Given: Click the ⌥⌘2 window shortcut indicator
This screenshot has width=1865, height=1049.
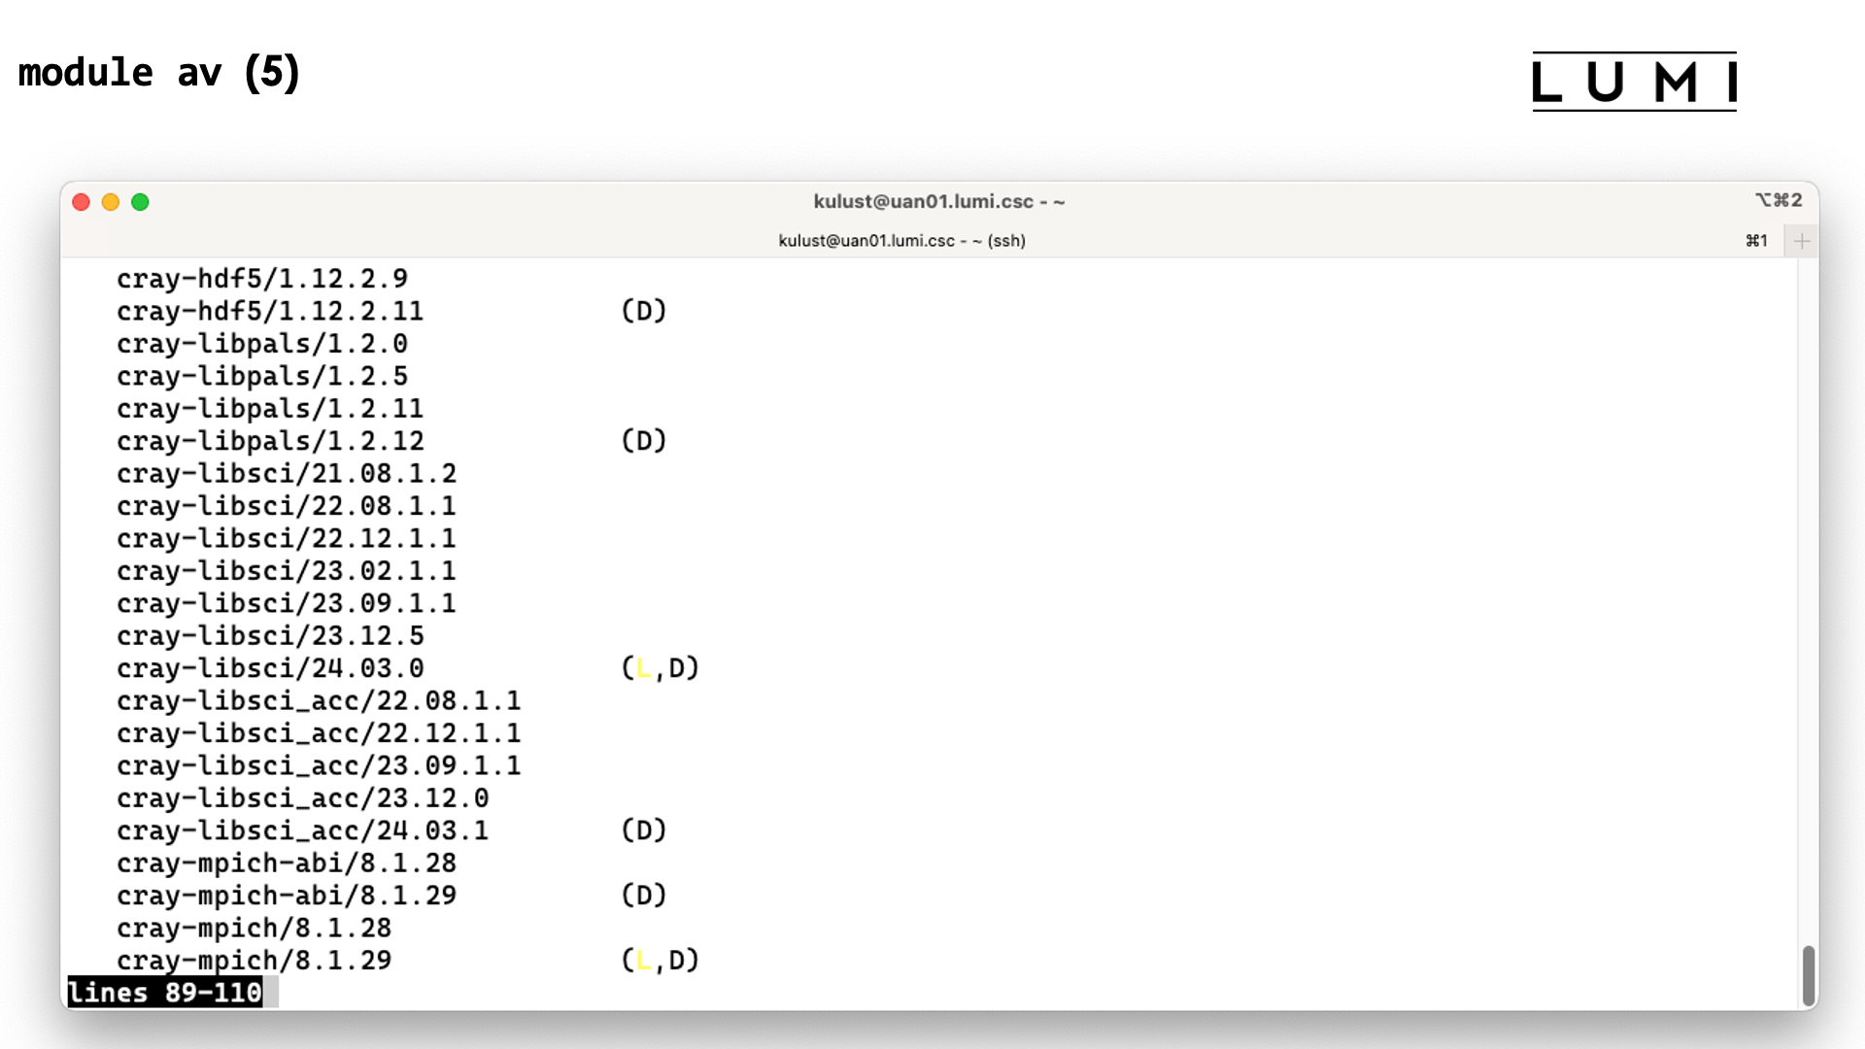Looking at the screenshot, I should point(1779,200).
